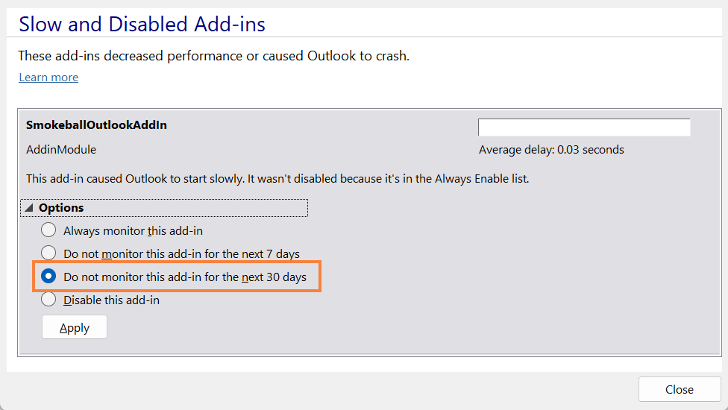The image size is (728, 410).
Task: Click the Options header label text
Action: (x=61, y=208)
